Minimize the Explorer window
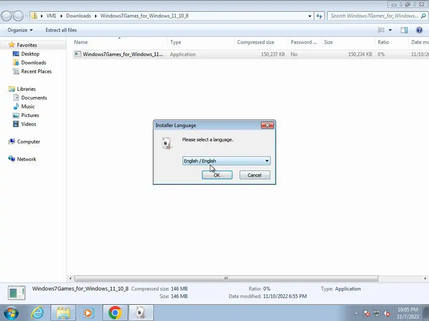429x321 pixels. pyautogui.click(x=394, y=5)
